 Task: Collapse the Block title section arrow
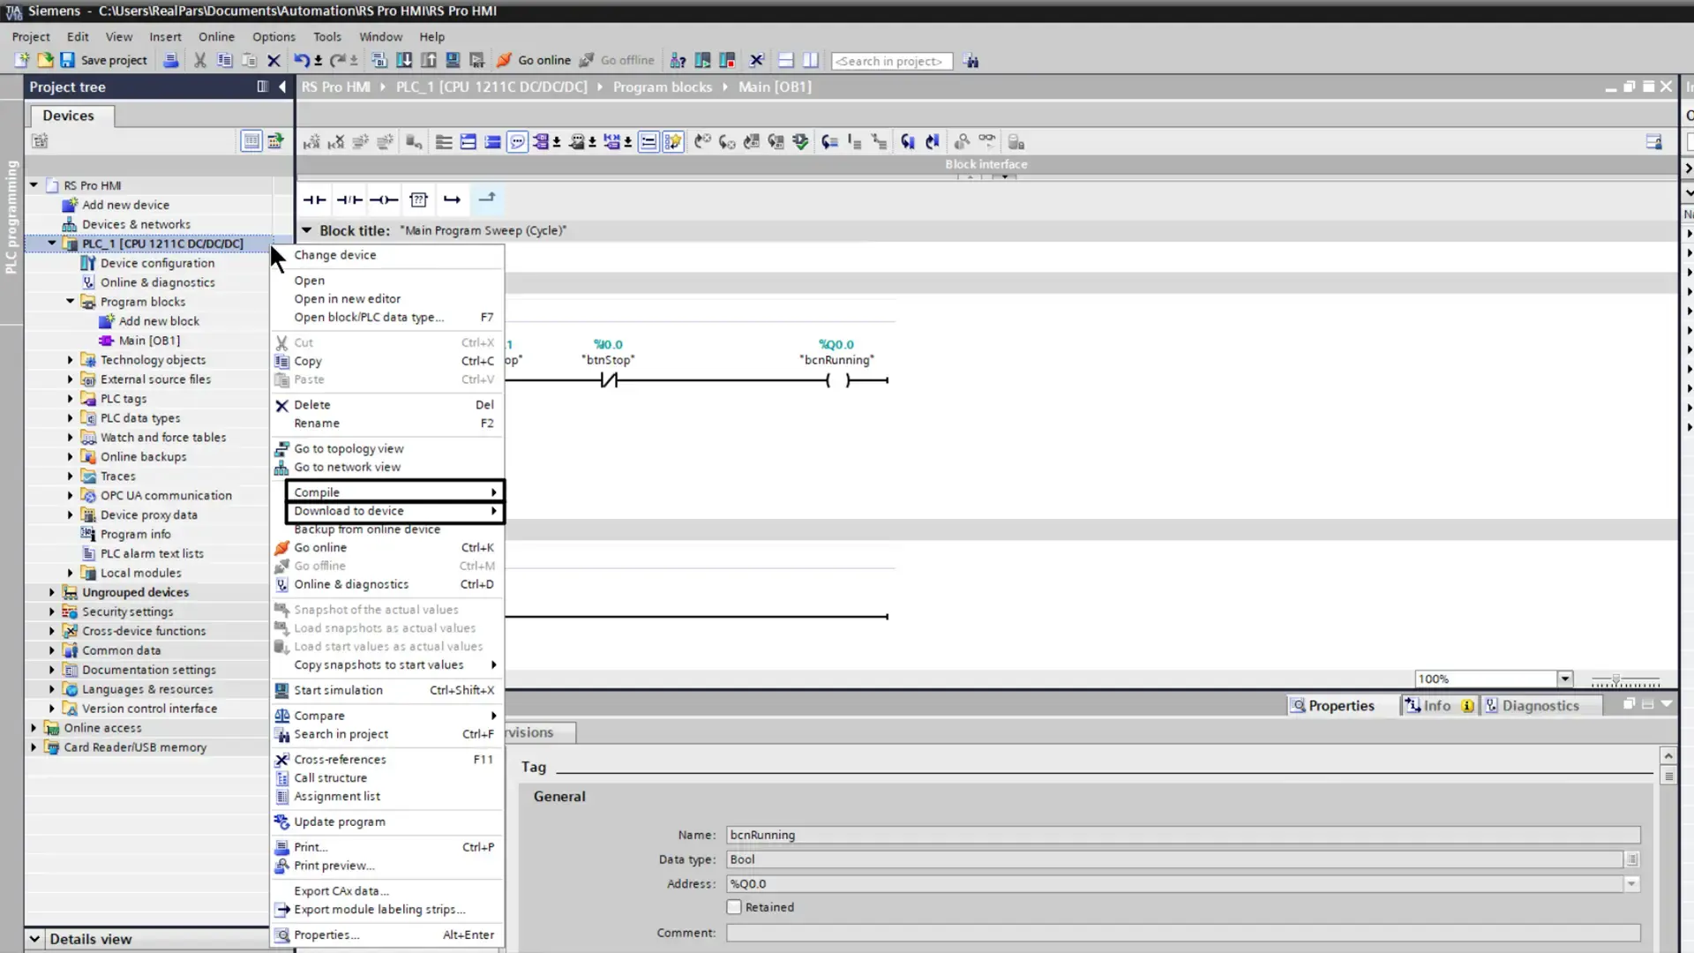click(307, 230)
